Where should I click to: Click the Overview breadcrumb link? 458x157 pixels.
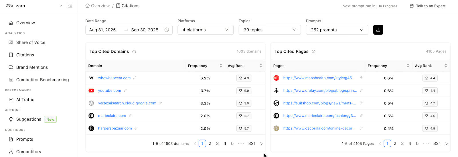pos(97,6)
